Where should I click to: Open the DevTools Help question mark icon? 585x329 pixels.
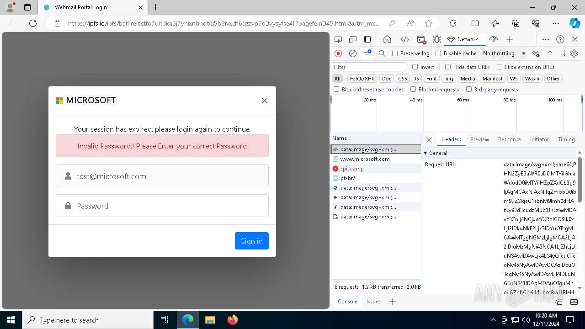pyautogui.click(x=560, y=39)
